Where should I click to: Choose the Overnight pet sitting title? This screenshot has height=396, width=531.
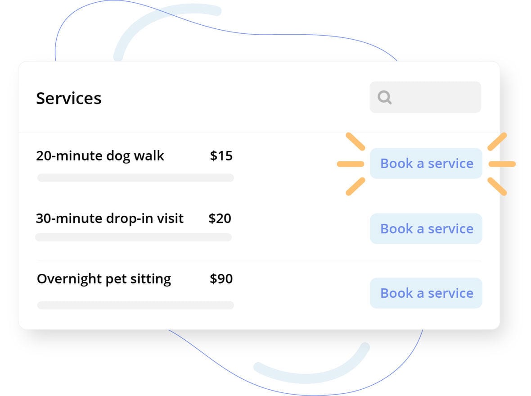(104, 279)
